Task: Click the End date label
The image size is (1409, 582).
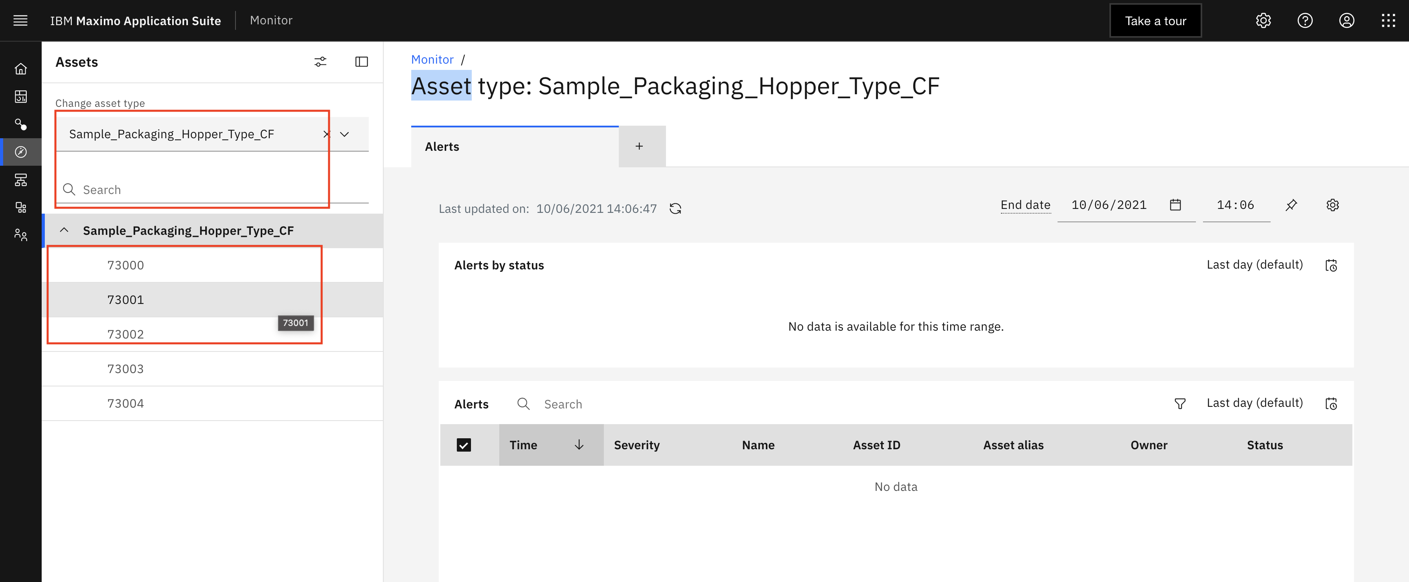Action: click(x=1025, y=205)
